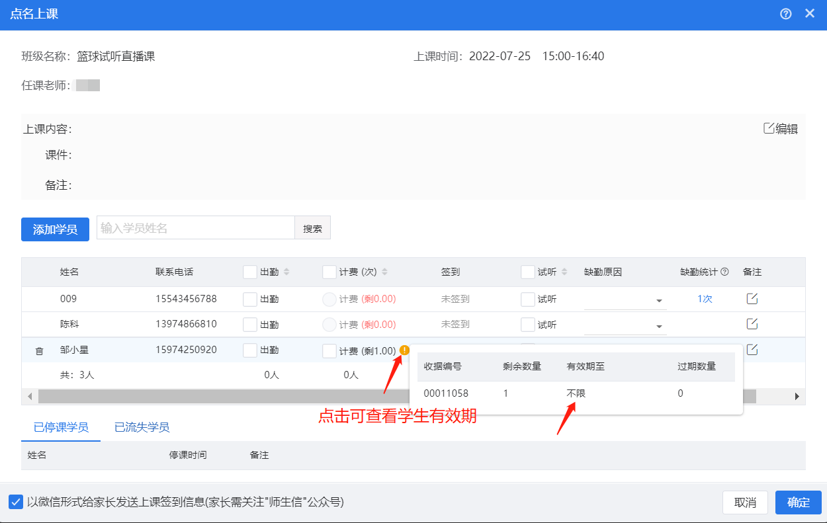Click the 输入学员姓名 search input field

click(196, 228)
